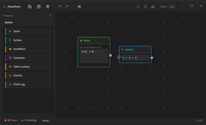Run the flowchart with the play button
206x125 pixels.
coord(138,7)
